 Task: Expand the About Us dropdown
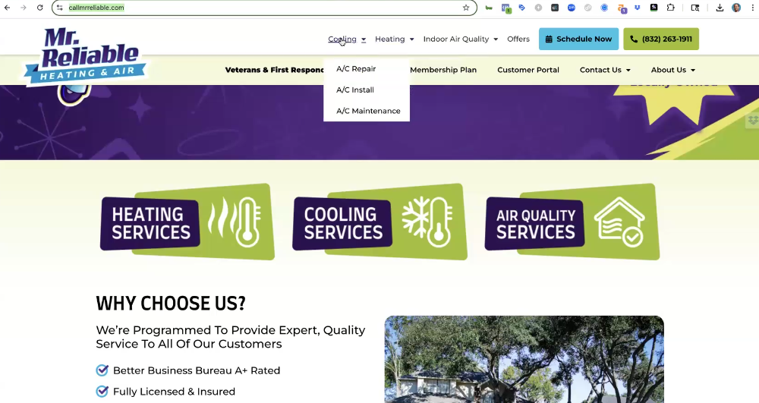672,70
